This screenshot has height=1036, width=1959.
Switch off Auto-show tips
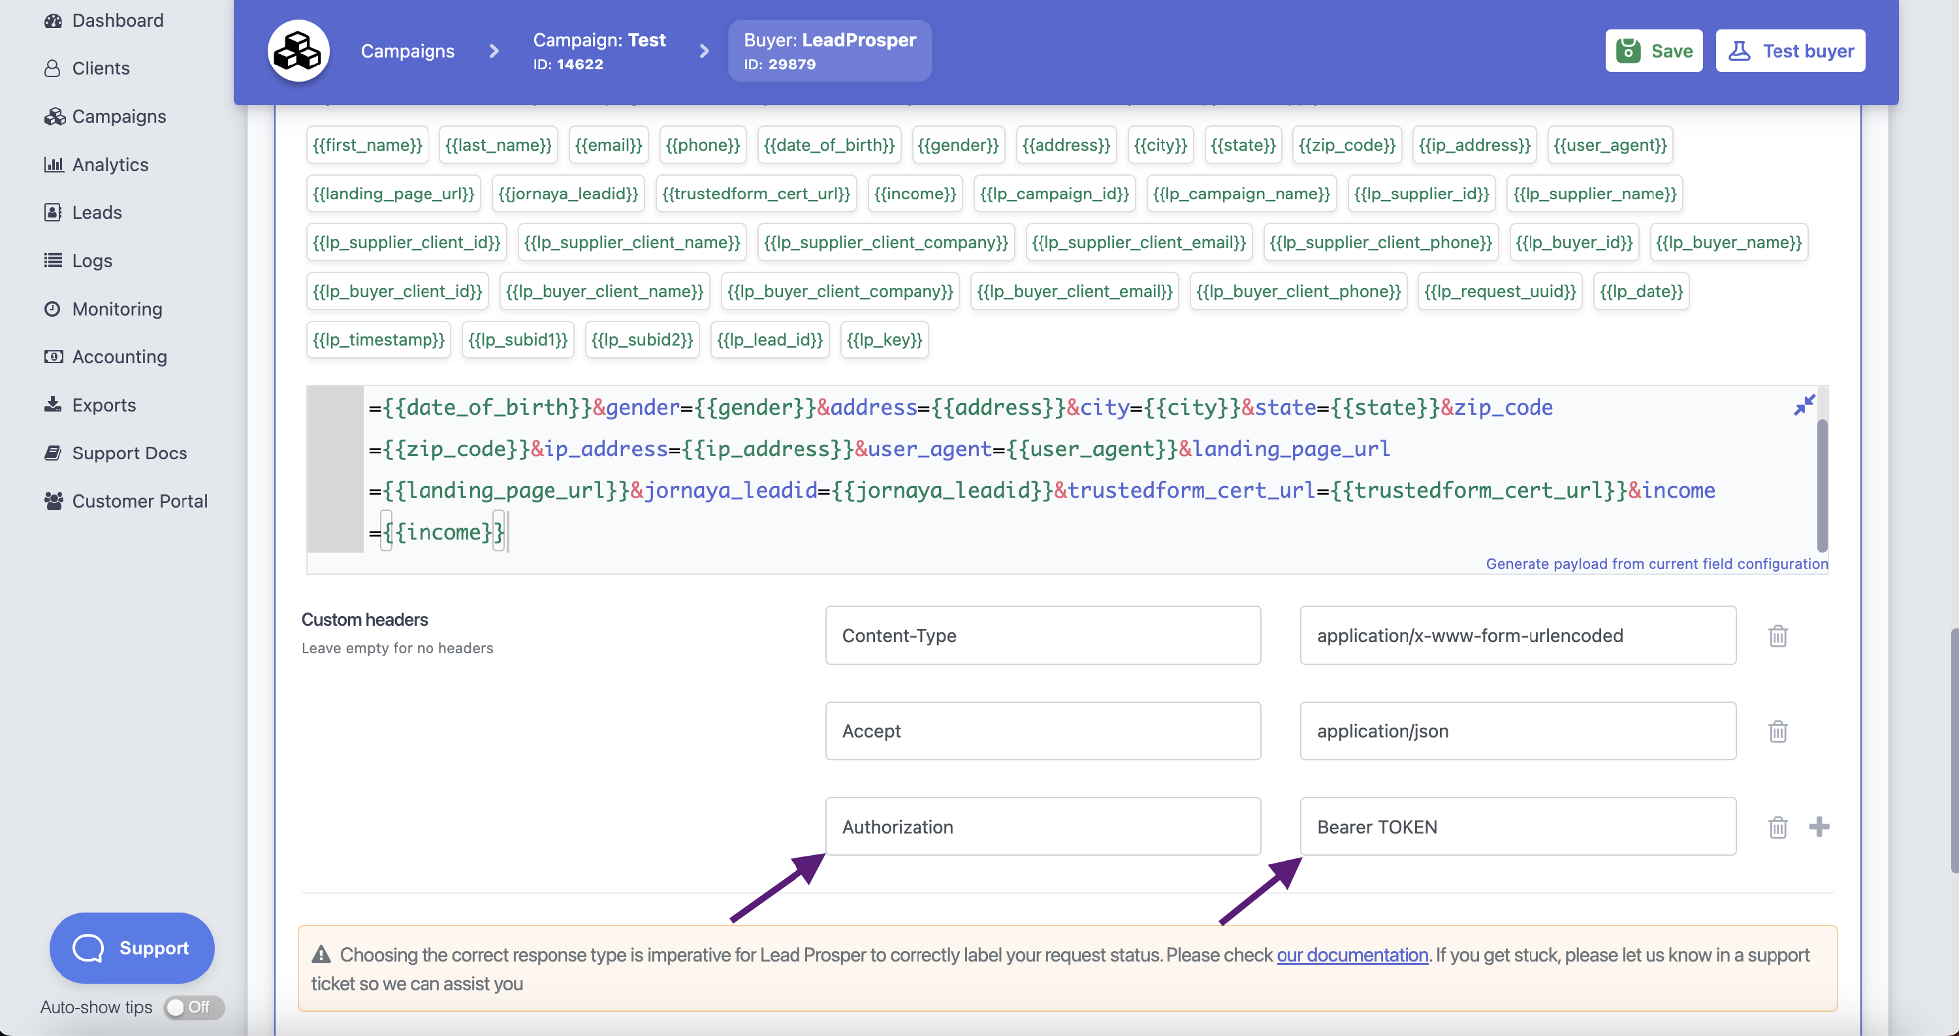(193, 1007)
